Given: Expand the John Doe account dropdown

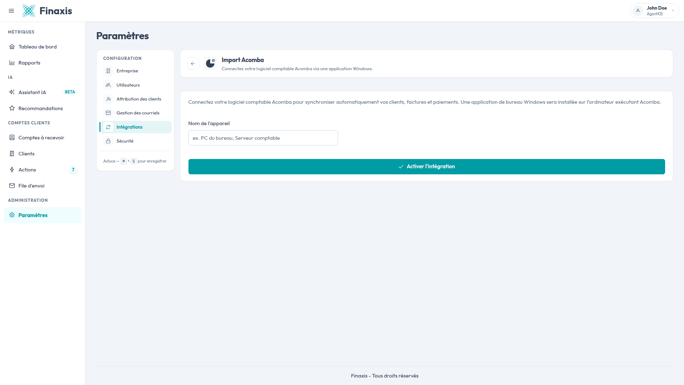Looking at the screenshot, I should [654, 11].
